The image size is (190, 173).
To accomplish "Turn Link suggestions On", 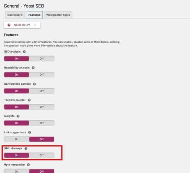I will click(17, 139).
